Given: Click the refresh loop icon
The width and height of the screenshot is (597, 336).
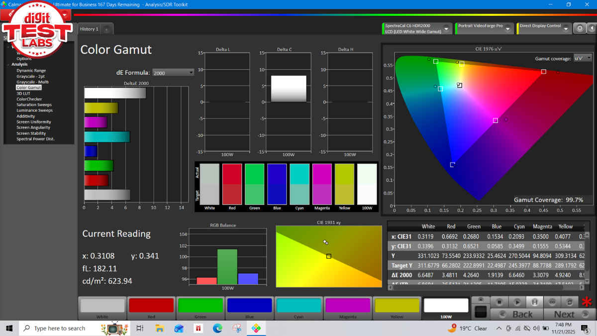Looking at the screenshot, I should coord(569,302).
